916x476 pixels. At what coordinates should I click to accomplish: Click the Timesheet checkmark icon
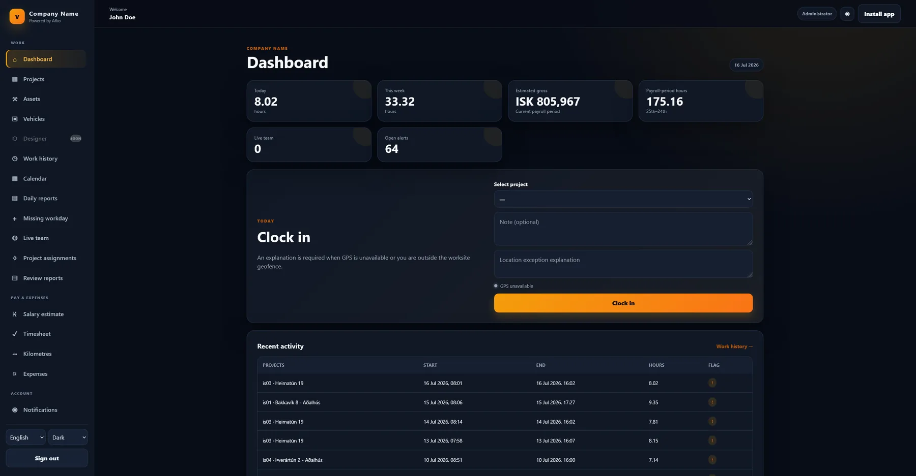point(15,334)
